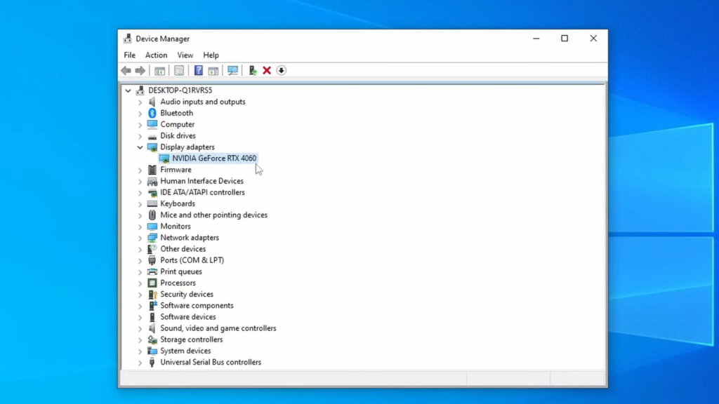The height and width of the screenshot is (404, 719).
Task: Collapse the DESKTOP-Q1RVRS5 root node
Action: [x=128, y=90]
